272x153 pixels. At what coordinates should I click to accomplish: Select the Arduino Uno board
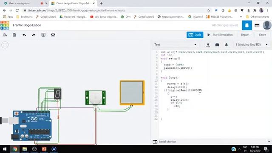32,126
